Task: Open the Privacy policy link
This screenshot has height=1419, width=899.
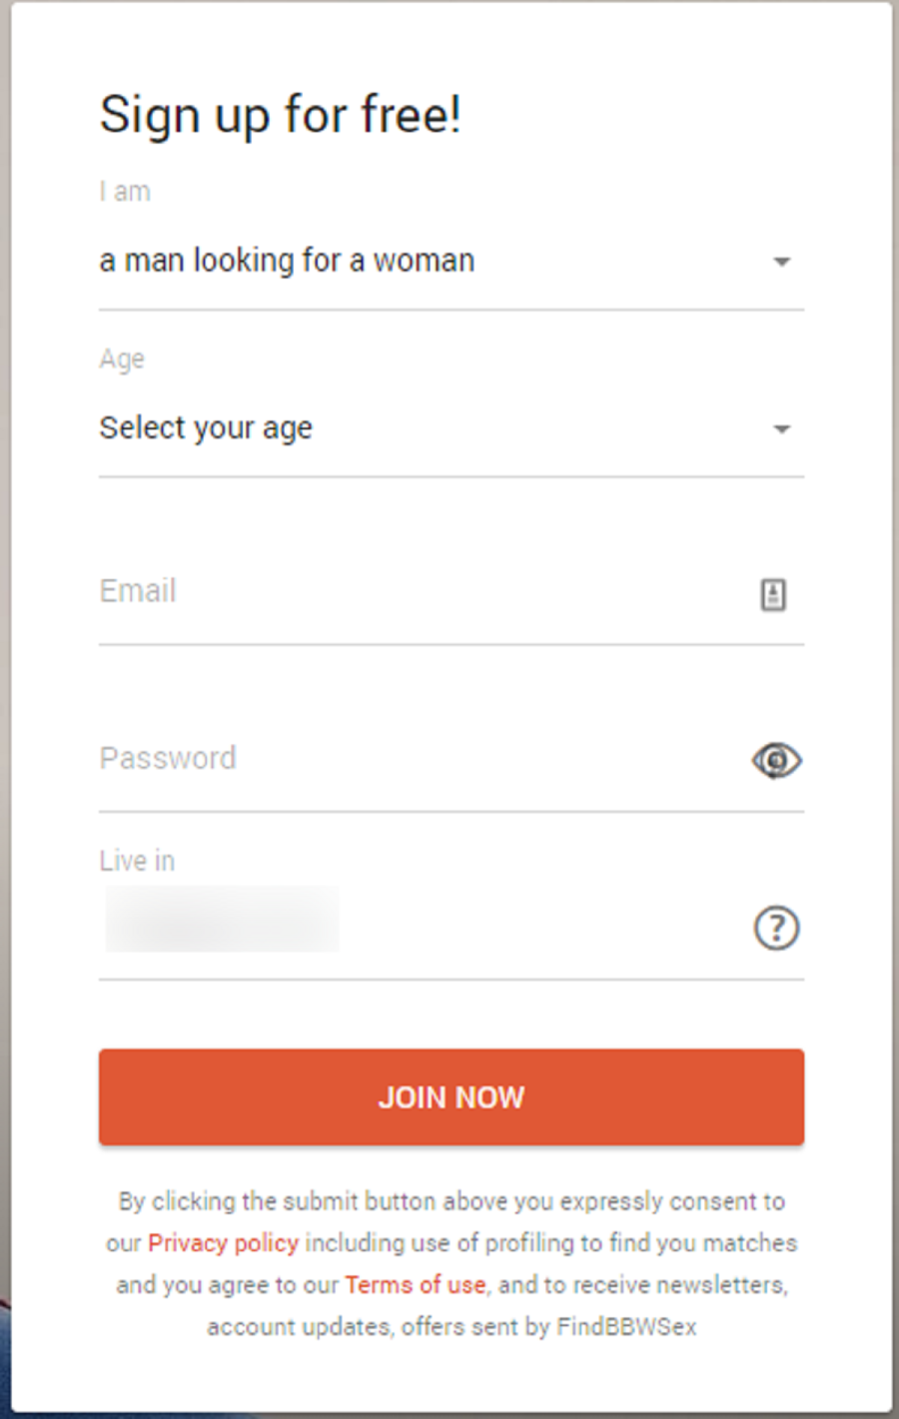Action: pyautogui.click(x=223, y=1243)
